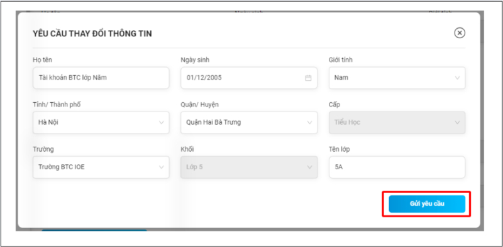
Task: Open the Giới tính dropdown showing Nam
Action: tap(397, 78)
